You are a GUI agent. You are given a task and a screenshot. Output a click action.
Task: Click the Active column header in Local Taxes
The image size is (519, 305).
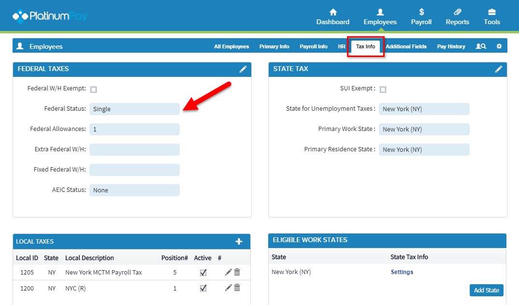(202, 258)
